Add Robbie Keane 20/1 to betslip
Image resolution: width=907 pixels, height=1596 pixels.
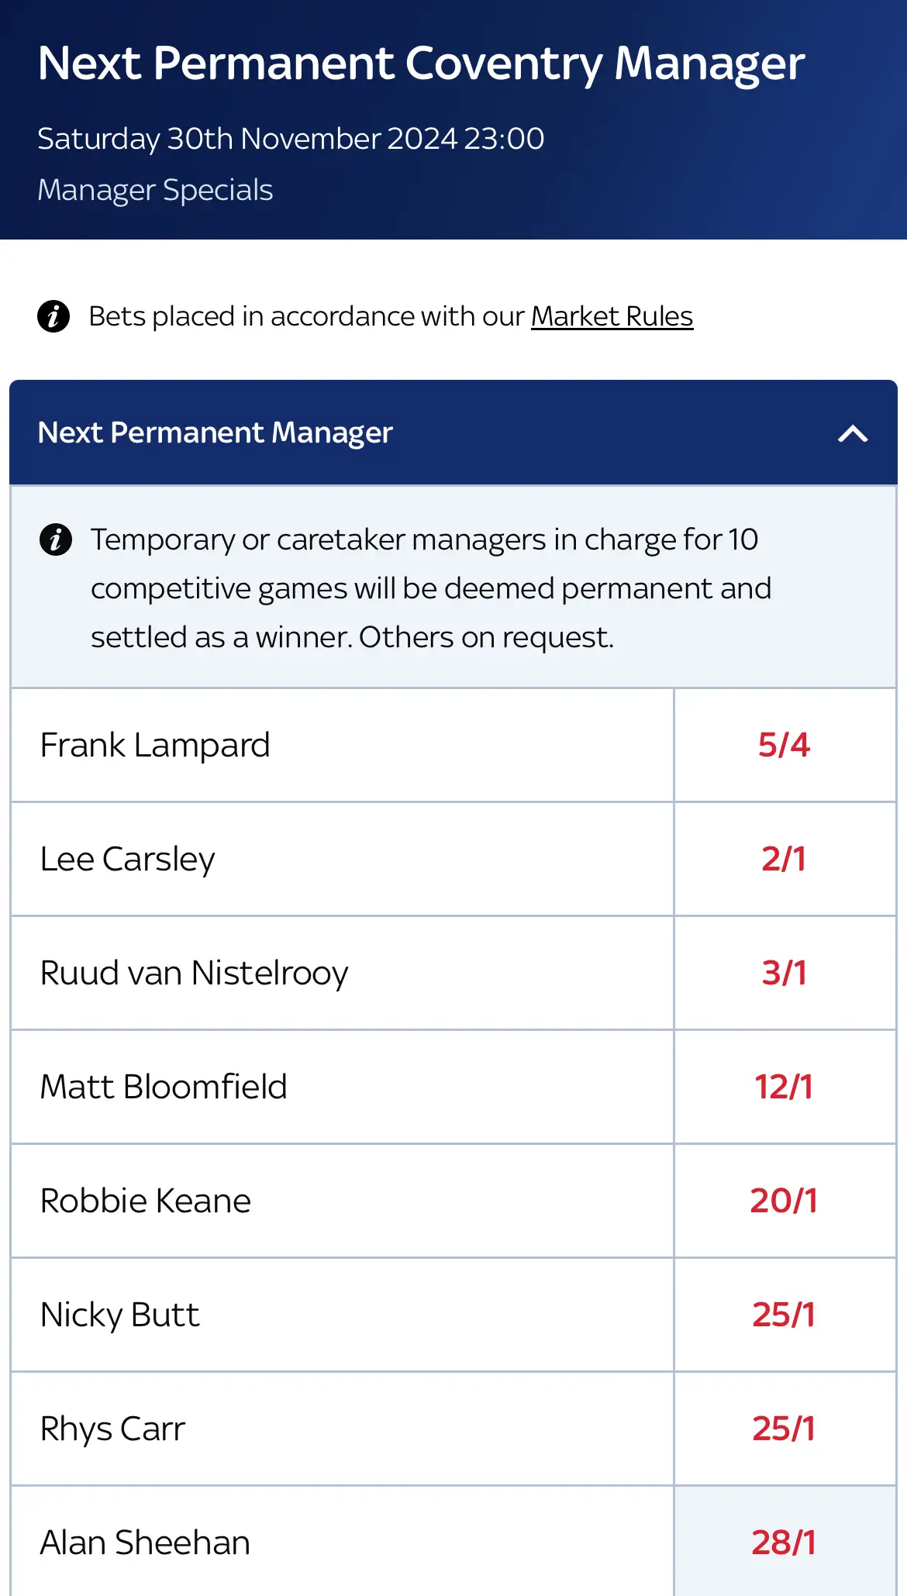pos(785,1201)
